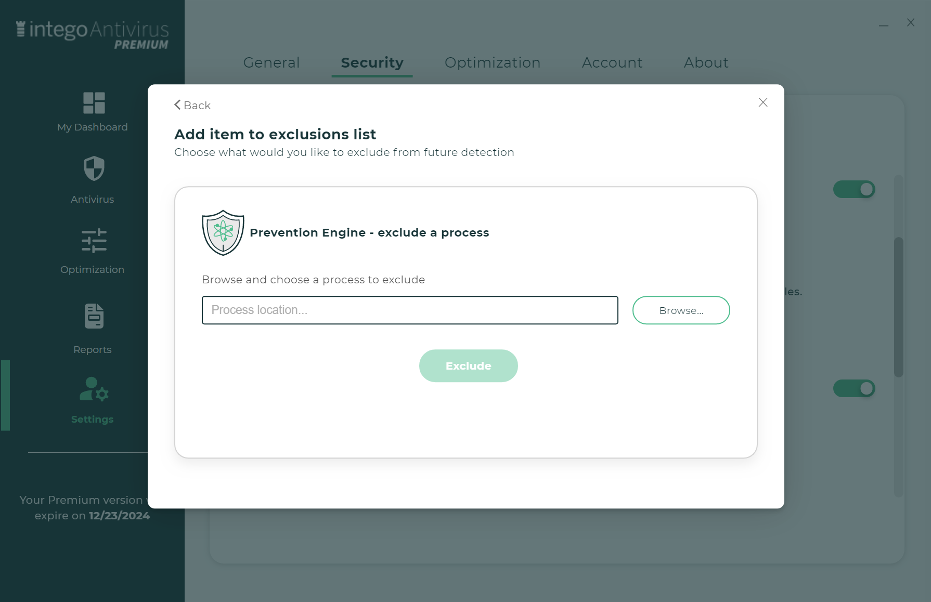The image size is (931, 602).
Task: Open the Reports document icon
Action: click(94, 316)
